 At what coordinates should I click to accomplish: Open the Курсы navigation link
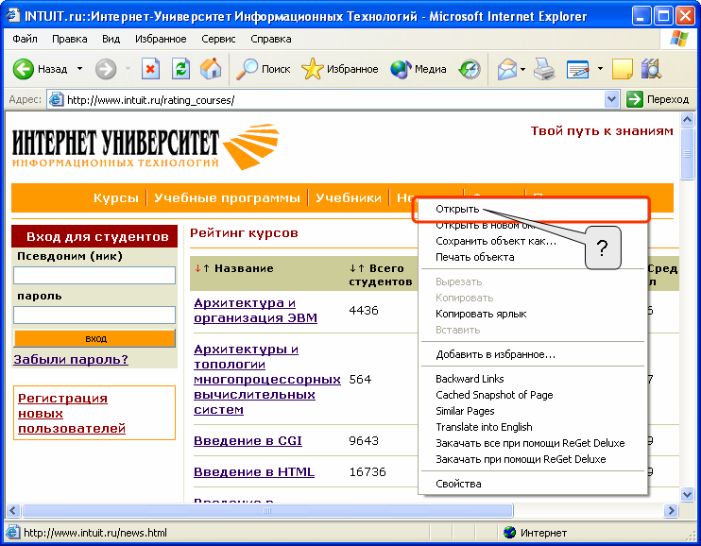coord(116,197)
